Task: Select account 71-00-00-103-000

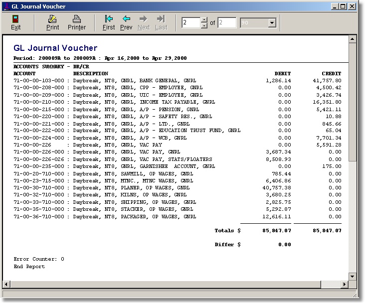Action: click(39, 81)
